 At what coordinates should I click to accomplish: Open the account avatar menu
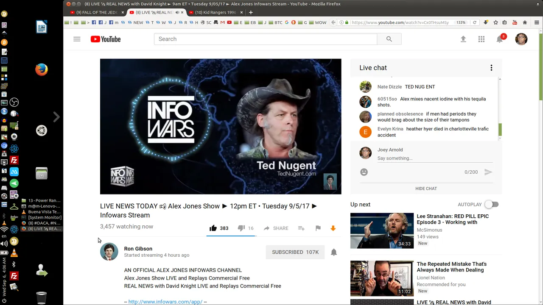pyautogui.click(x=521, y=39)
